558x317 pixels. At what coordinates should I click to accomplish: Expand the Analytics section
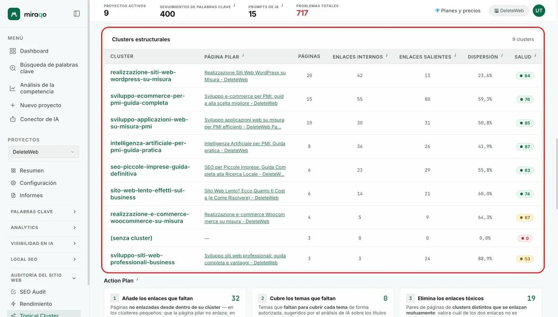(44, 227)
